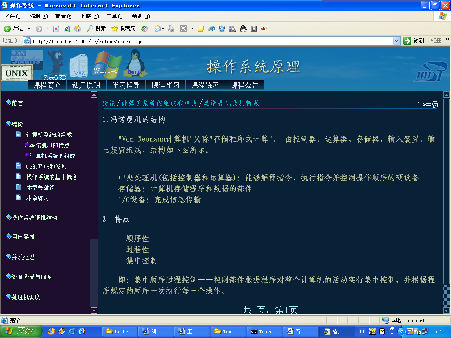Open 操作系统的基本概念 section
Image resolution: width=451 pixels, height=338 pixels.
(47, 177)
